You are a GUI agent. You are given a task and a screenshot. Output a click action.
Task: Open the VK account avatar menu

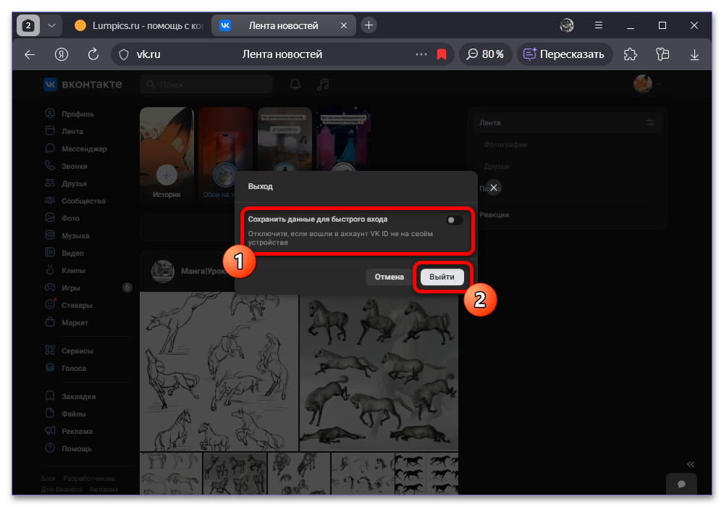pos(647,84)
